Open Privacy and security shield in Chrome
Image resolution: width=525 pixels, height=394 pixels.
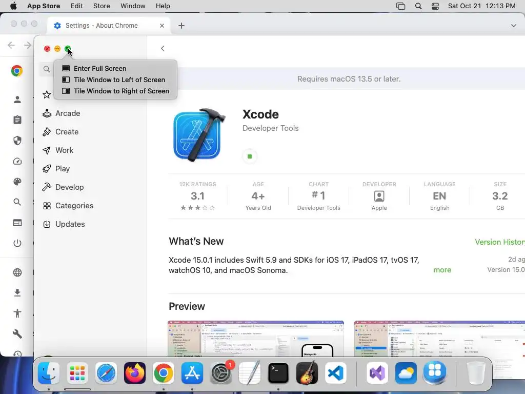(17, 141)
